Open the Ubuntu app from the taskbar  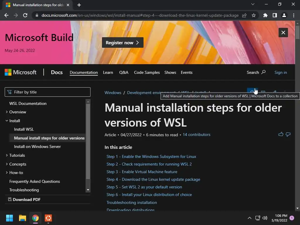48,218
